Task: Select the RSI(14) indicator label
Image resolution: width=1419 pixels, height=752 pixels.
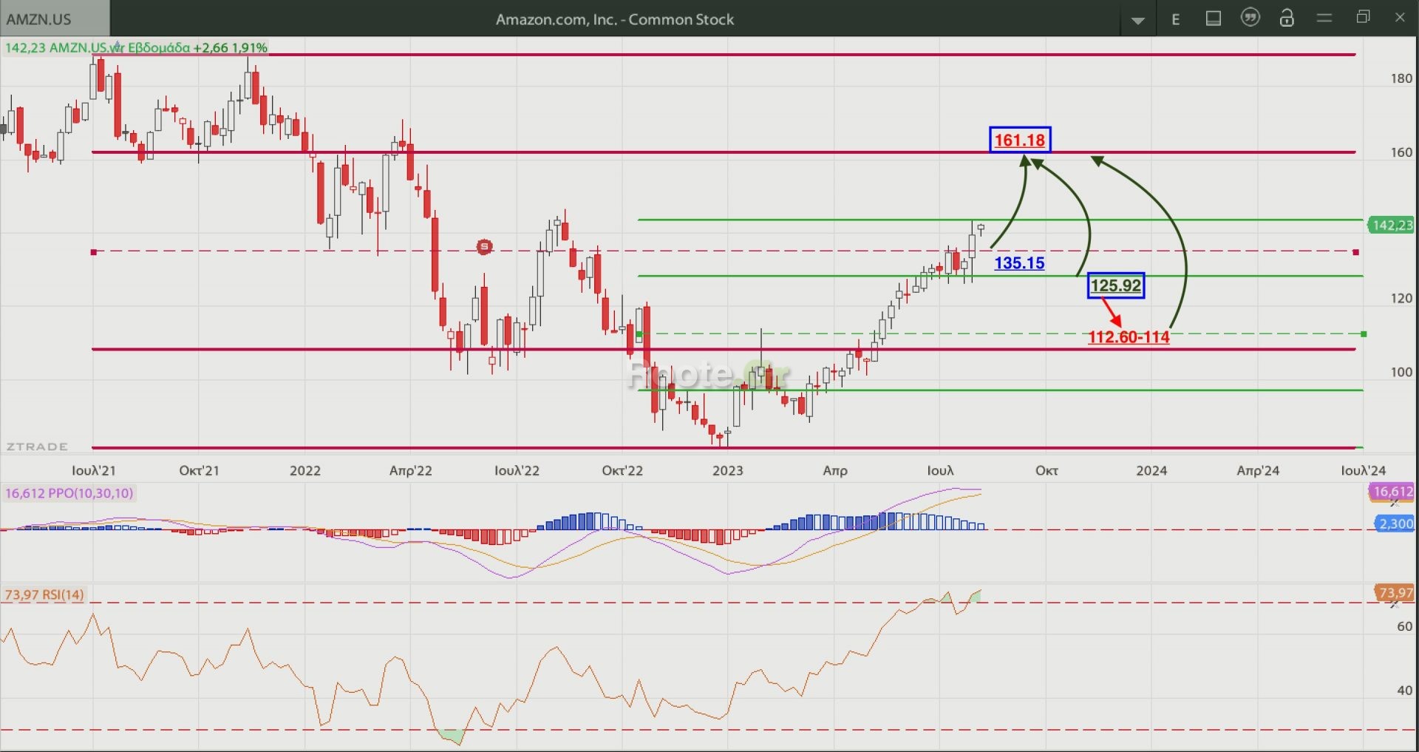Action: (x=44, y=595)
